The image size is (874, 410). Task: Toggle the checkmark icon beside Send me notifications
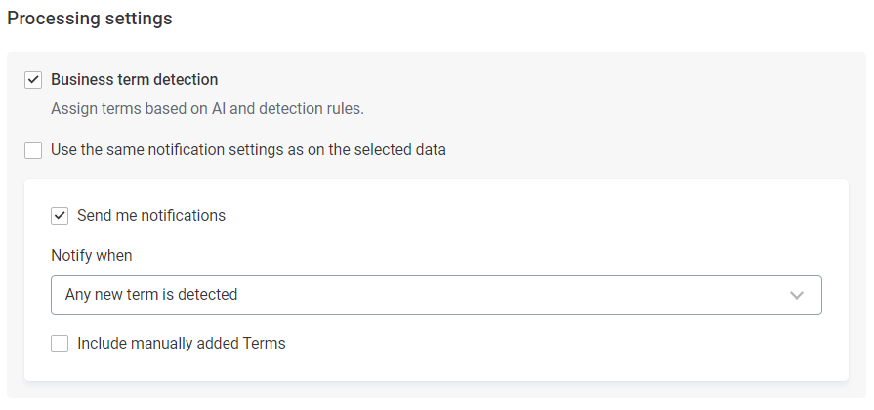tap(60, 216)
